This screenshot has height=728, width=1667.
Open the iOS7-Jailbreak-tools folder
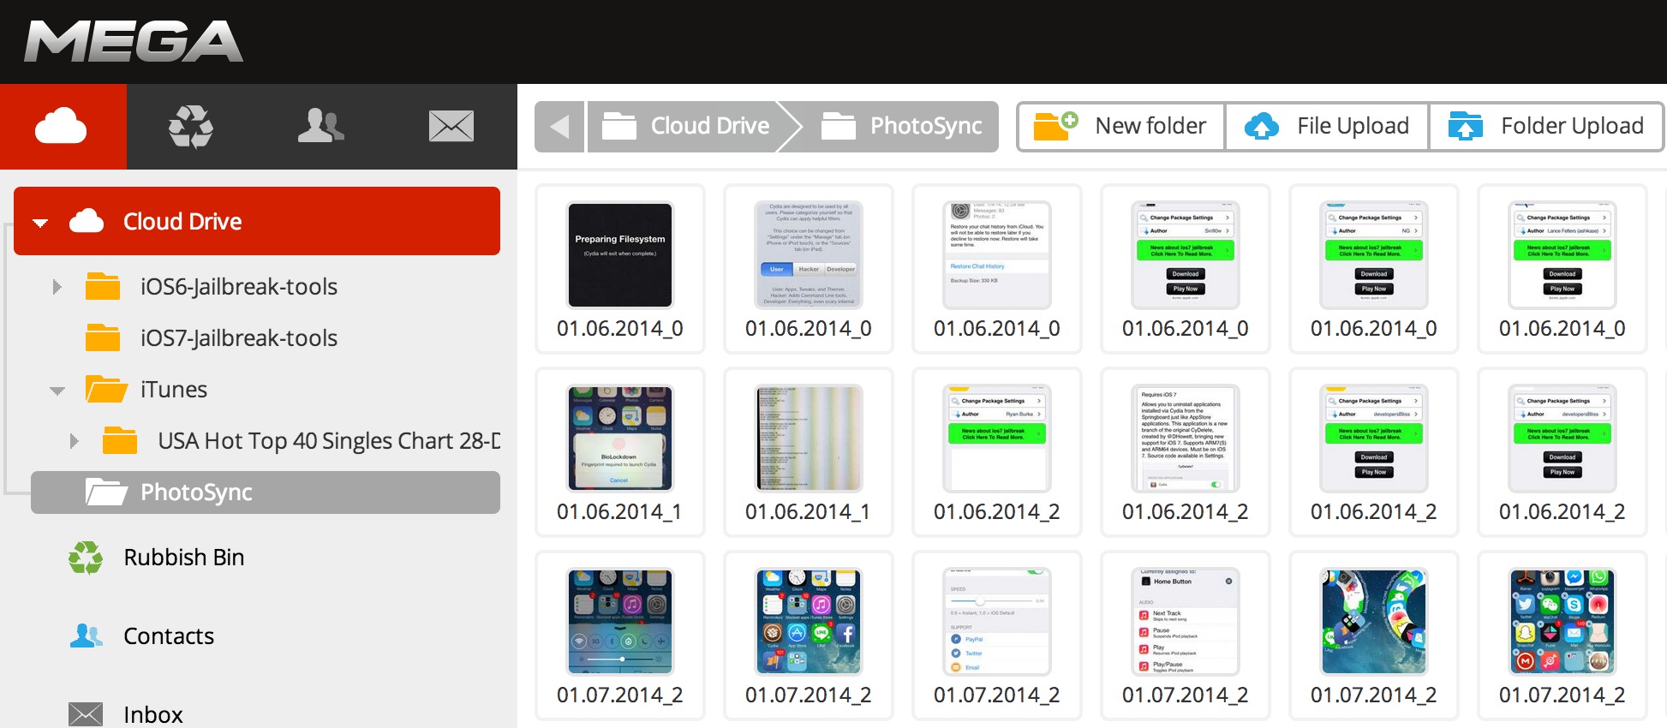239,338
